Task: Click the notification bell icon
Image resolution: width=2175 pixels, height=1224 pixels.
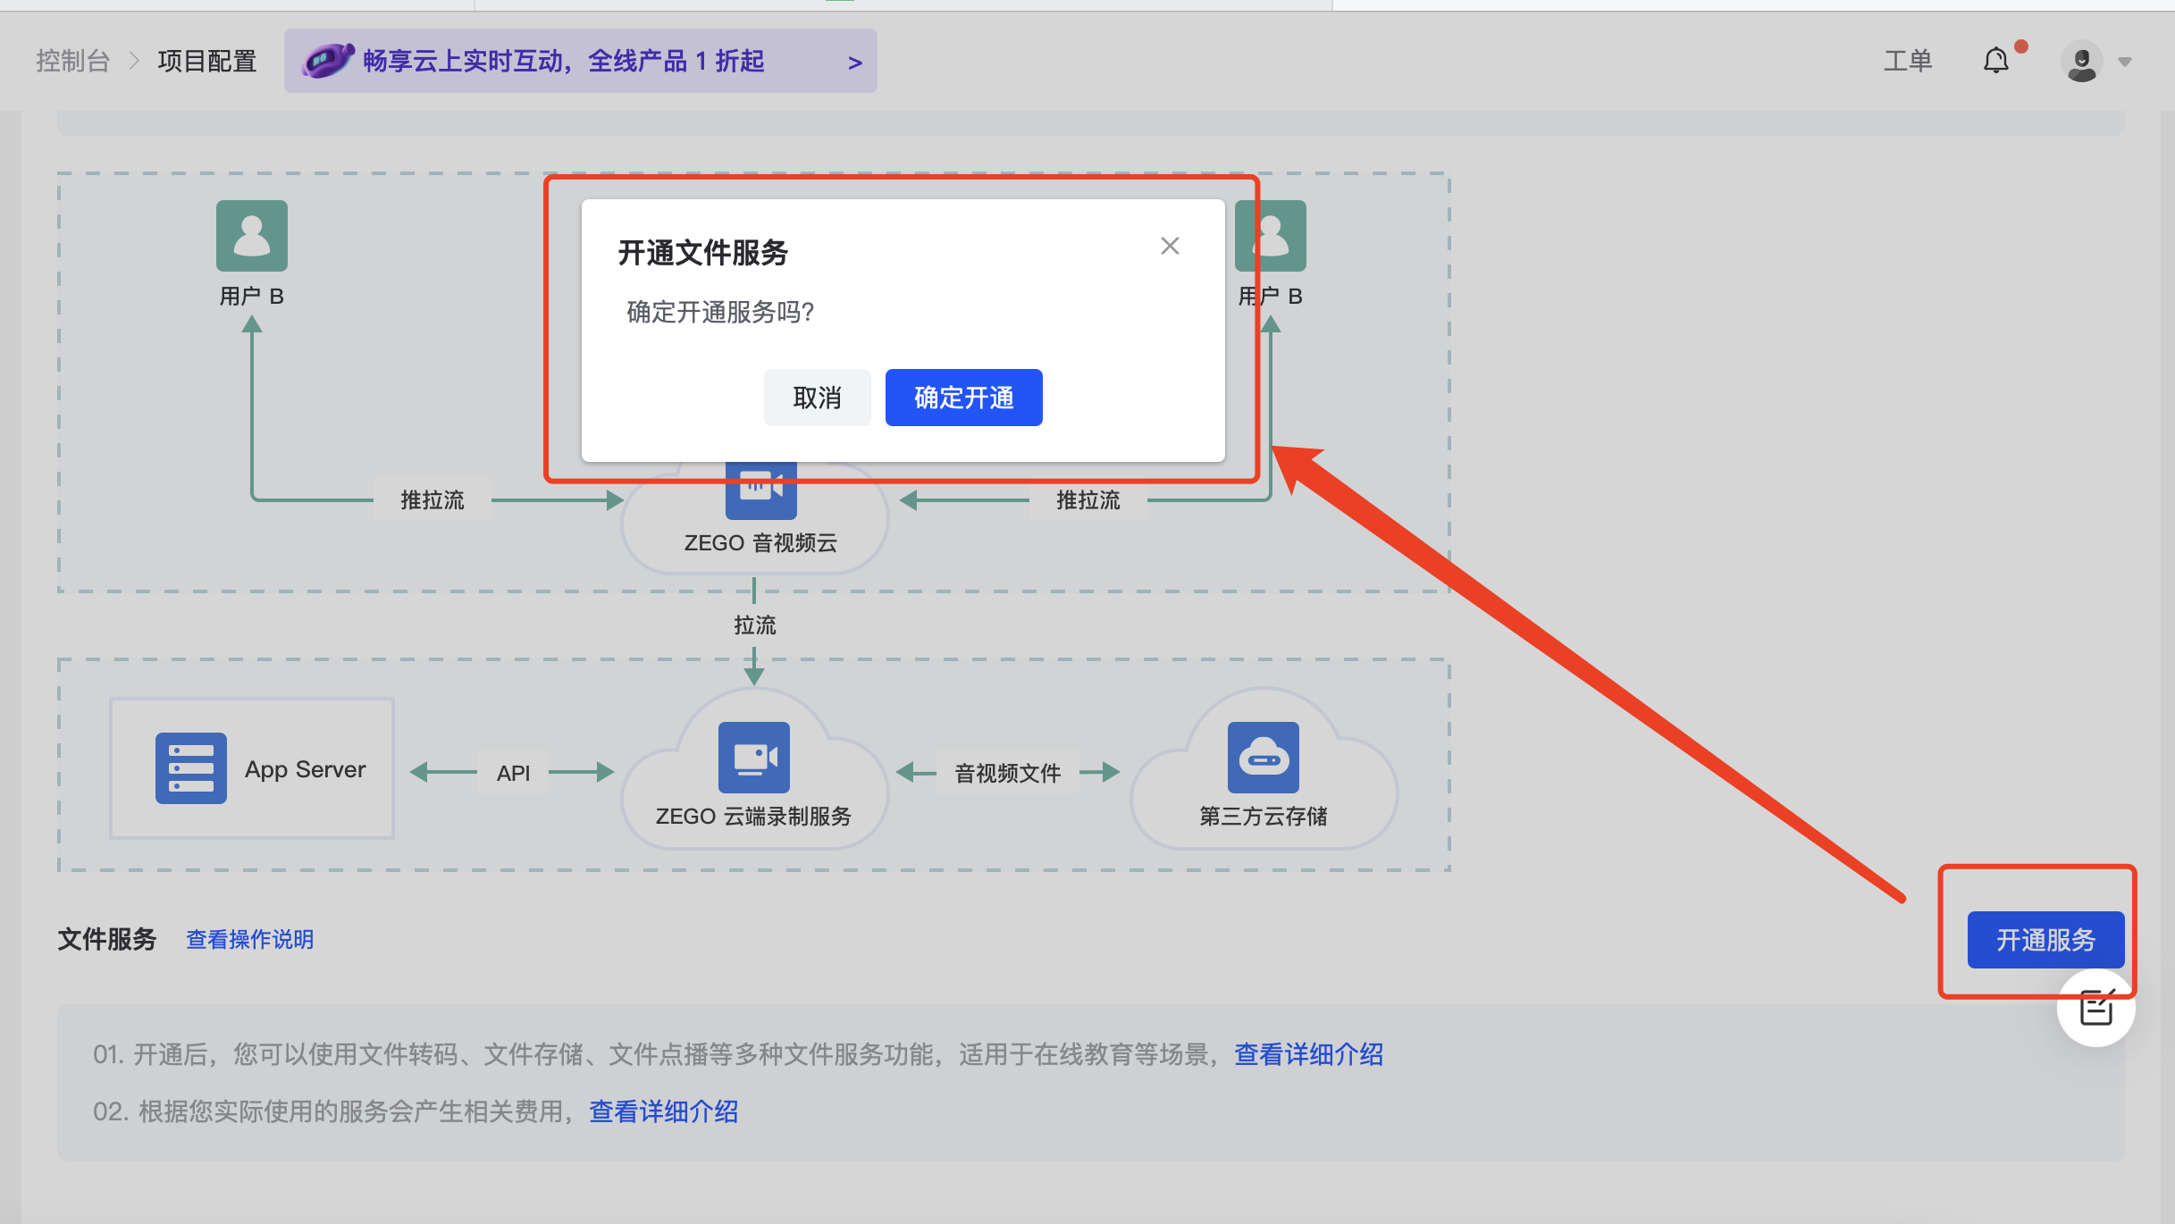Action: tap(1995, 61)
